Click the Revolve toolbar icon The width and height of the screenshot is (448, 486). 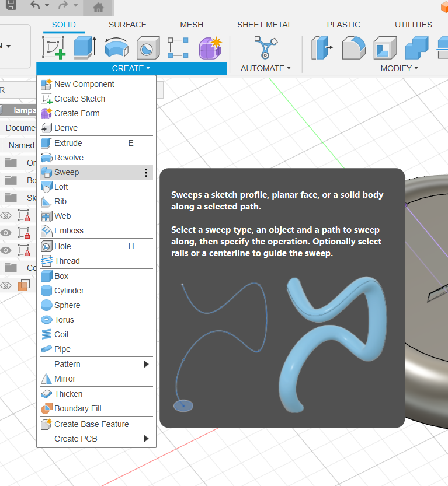pyautogui.click(x=117, y=48)
